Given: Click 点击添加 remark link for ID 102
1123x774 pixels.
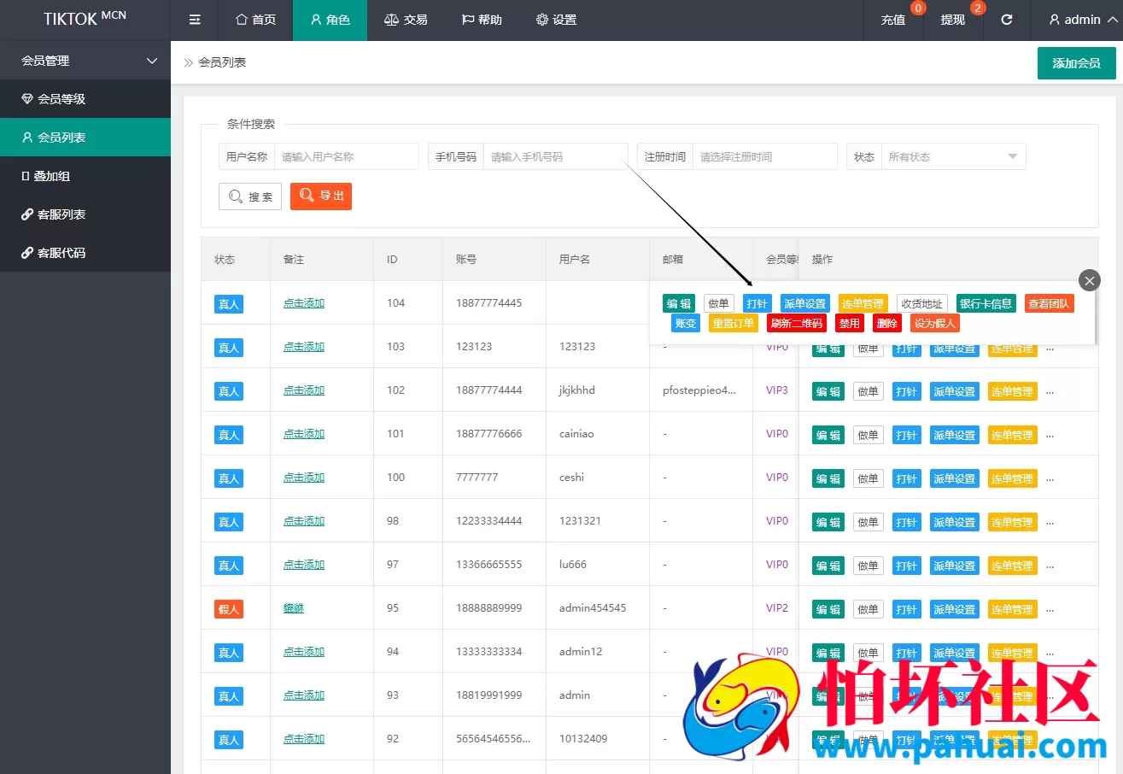Looking at the screenshot, I should coord(304,390).
